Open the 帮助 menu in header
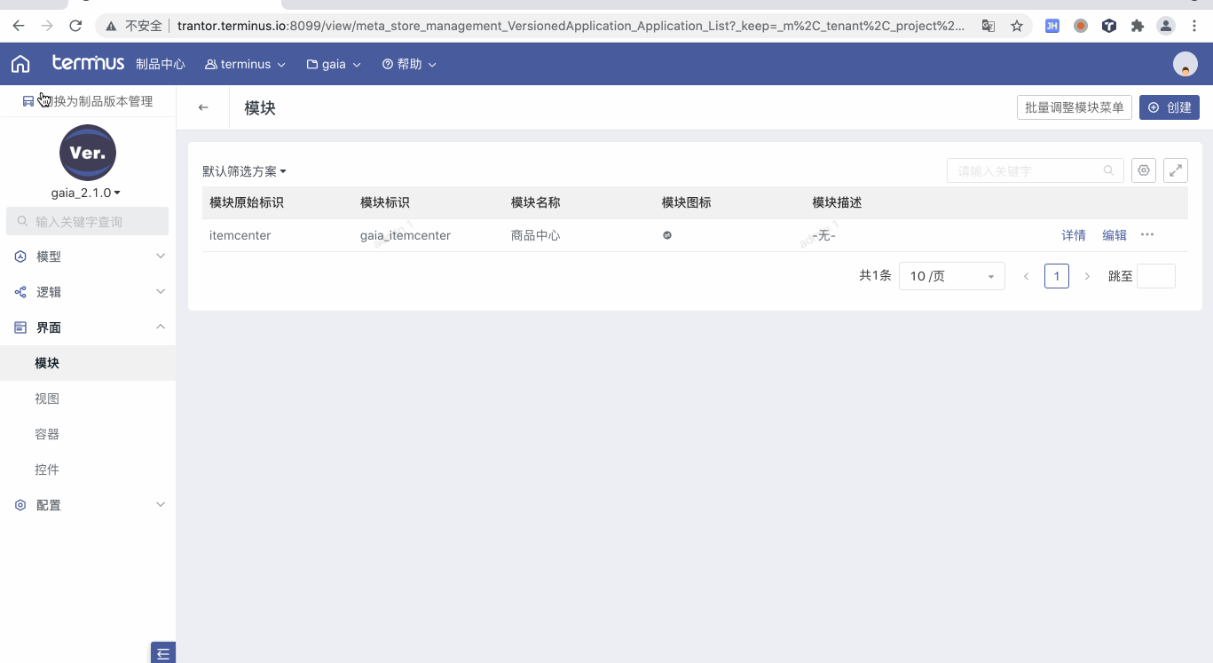This screenshot has height=663, width=1213. pyautogui.click(x=409, y=64)
